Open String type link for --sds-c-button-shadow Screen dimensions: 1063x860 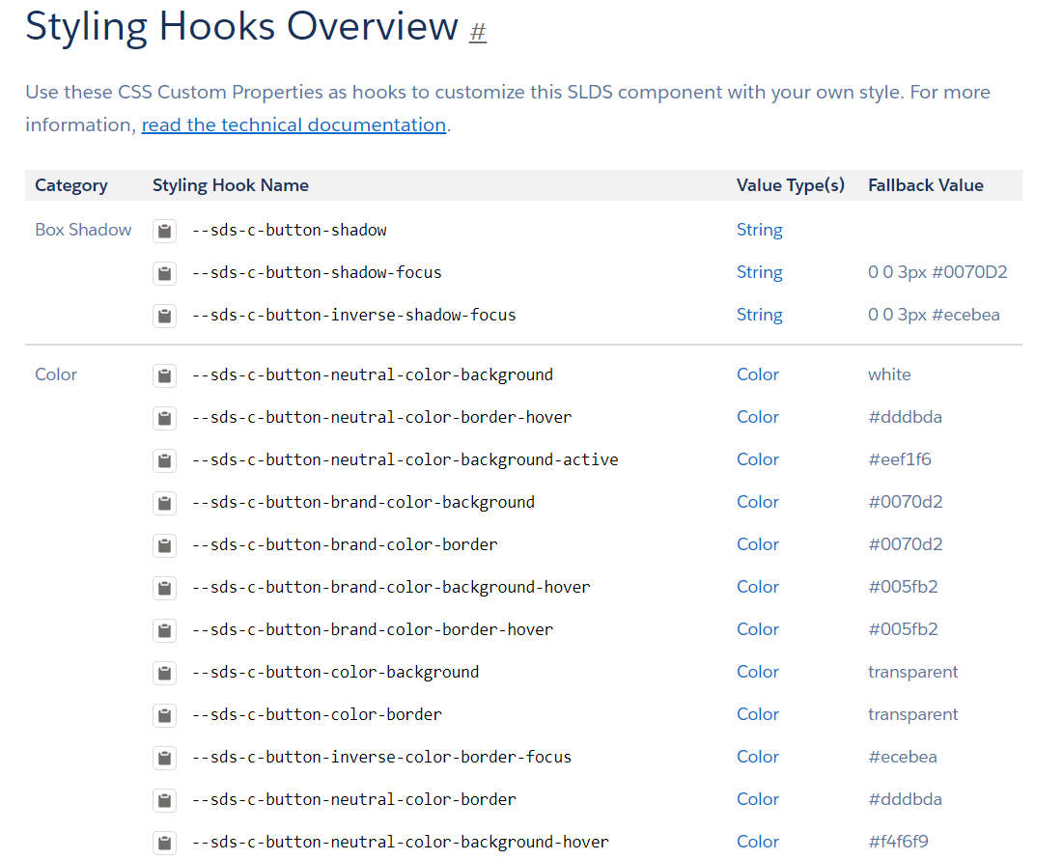pyautogui.click(x=759, y=230)
